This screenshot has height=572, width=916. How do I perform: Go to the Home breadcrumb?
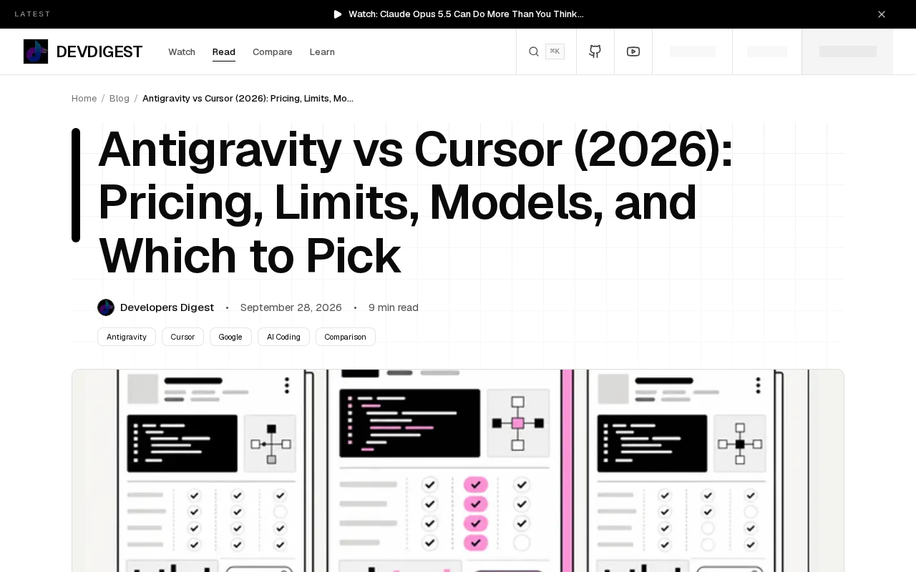(84, 98)
